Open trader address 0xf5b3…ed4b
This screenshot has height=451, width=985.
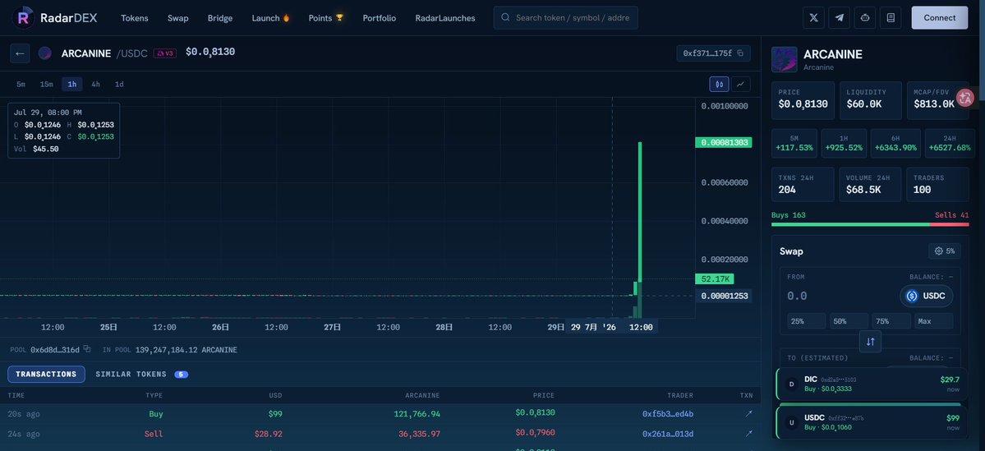click(668, 414)
